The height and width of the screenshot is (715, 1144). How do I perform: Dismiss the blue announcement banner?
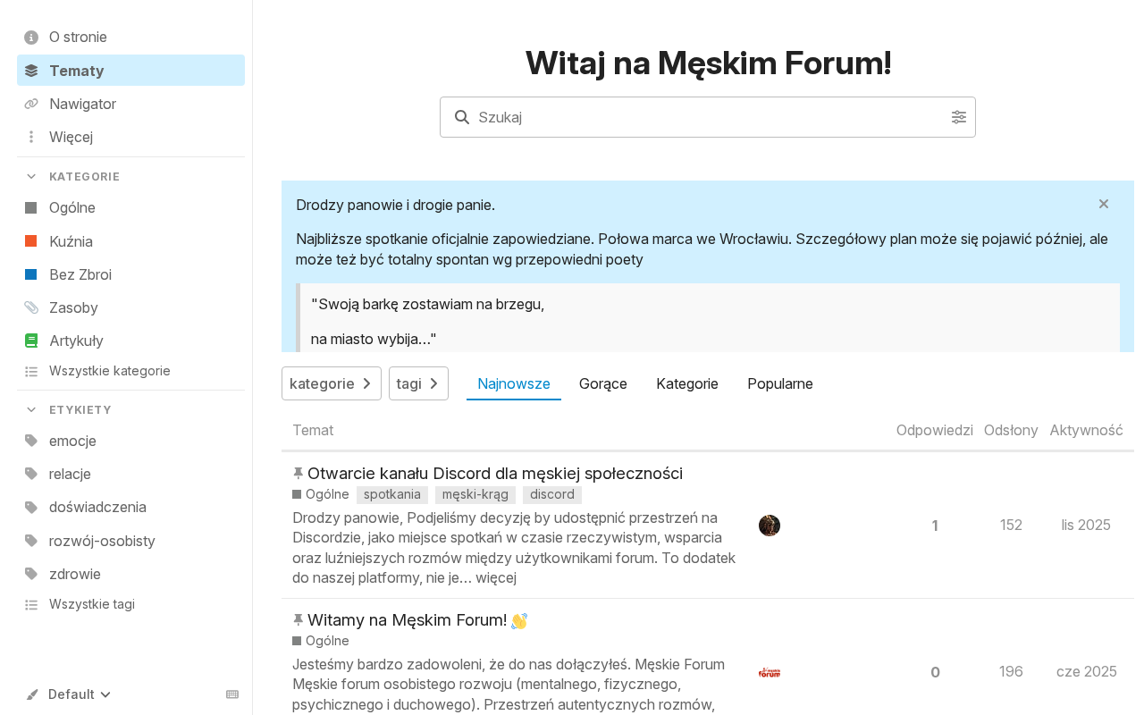[1104, 204]
